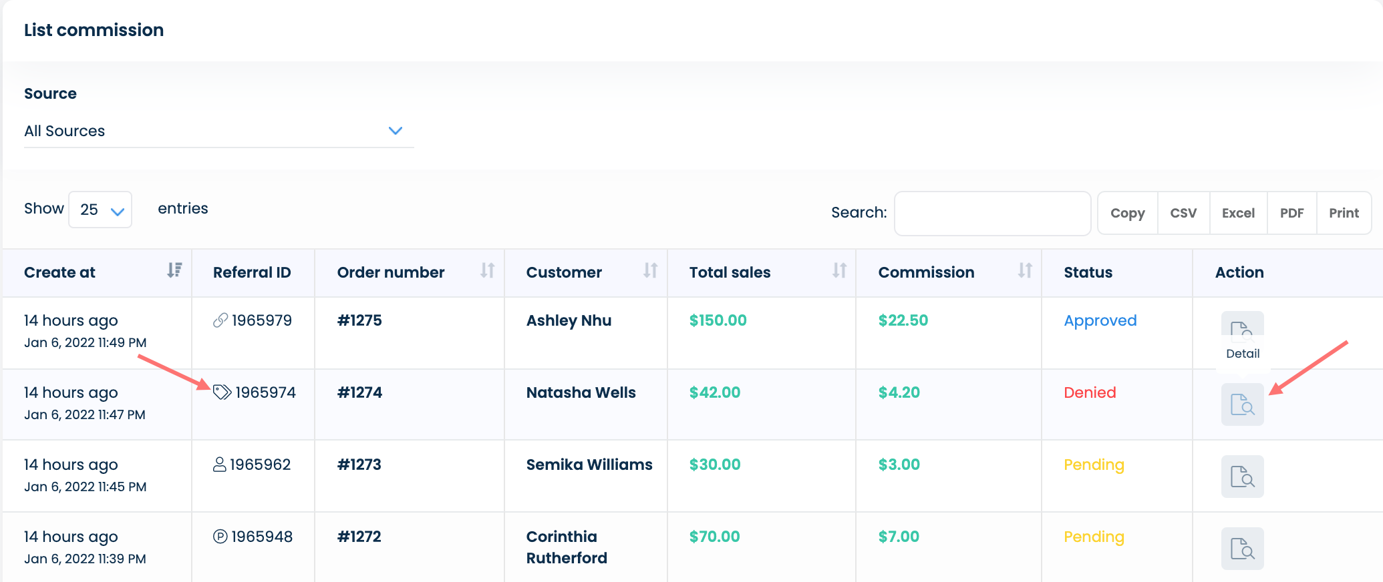View detail of Natasha Wells commission
This screenshot has height=582, width=1383.
point(1242,404)
